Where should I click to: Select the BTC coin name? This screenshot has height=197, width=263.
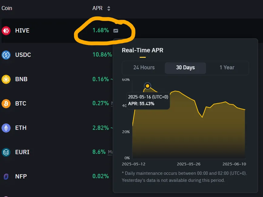pos(21,103)
